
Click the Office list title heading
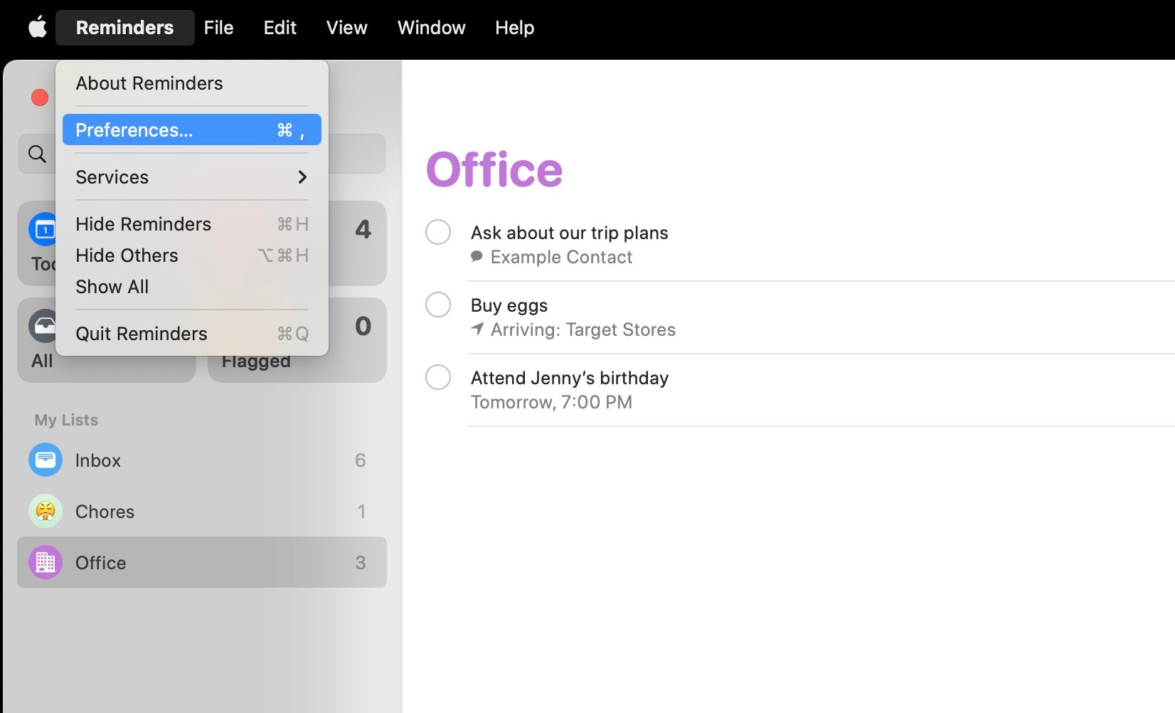tap(494, 169)
